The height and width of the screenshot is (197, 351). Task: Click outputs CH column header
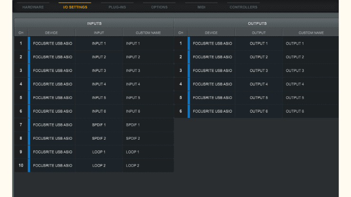181,33
